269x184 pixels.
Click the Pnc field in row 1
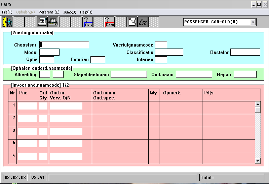(27, 106)
